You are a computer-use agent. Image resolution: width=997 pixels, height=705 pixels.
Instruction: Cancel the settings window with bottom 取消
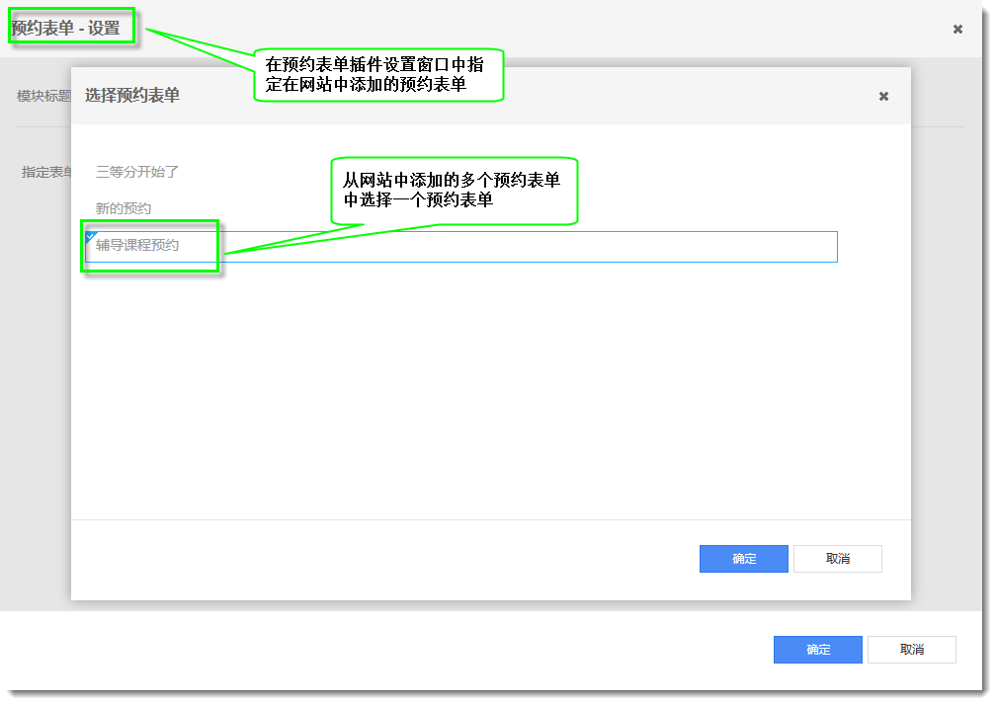911,650
